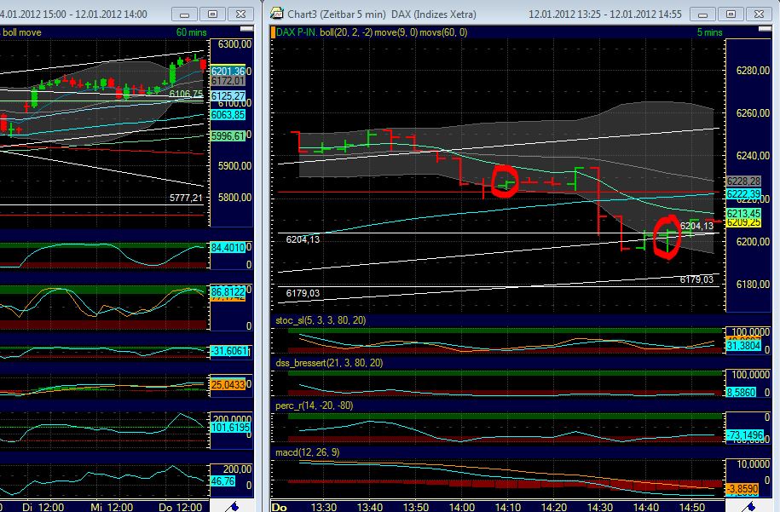Minimize the Chart3 window

click(x=702, y=14)
